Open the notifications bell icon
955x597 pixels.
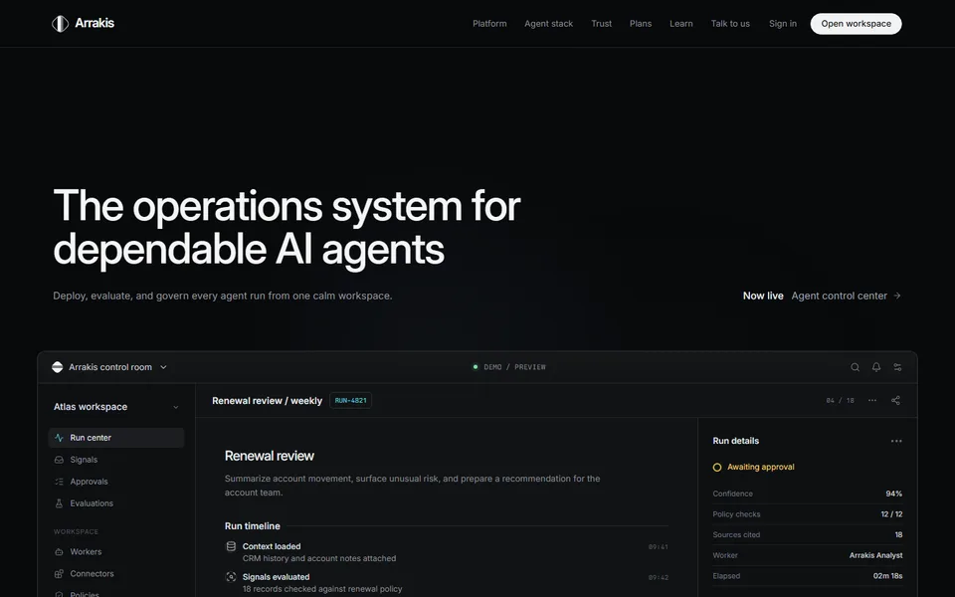tap(875, 367)
